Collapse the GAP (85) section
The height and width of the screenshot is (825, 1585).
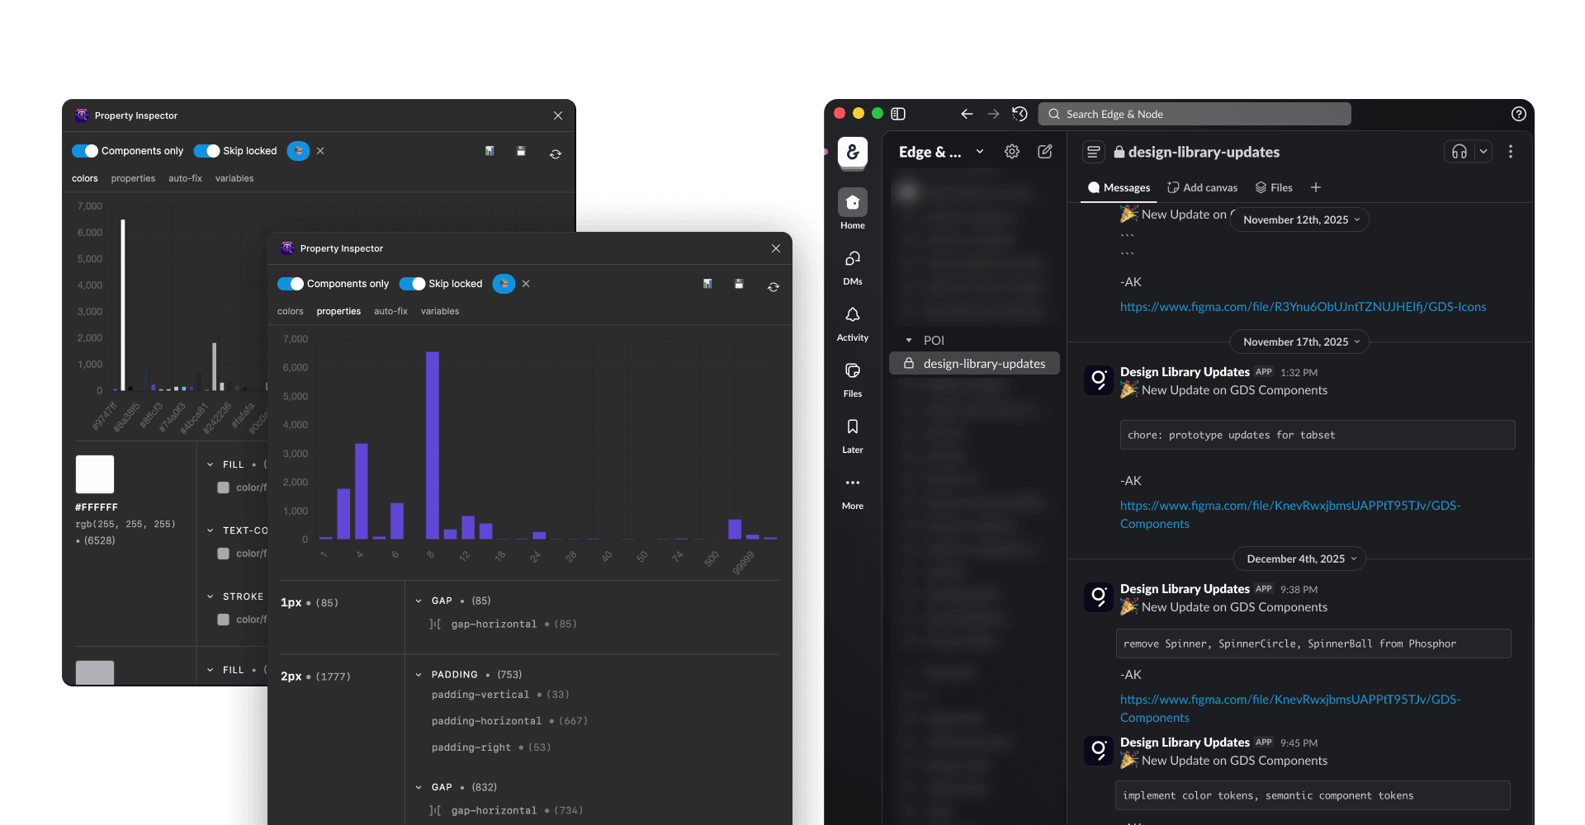coord(419,601)
